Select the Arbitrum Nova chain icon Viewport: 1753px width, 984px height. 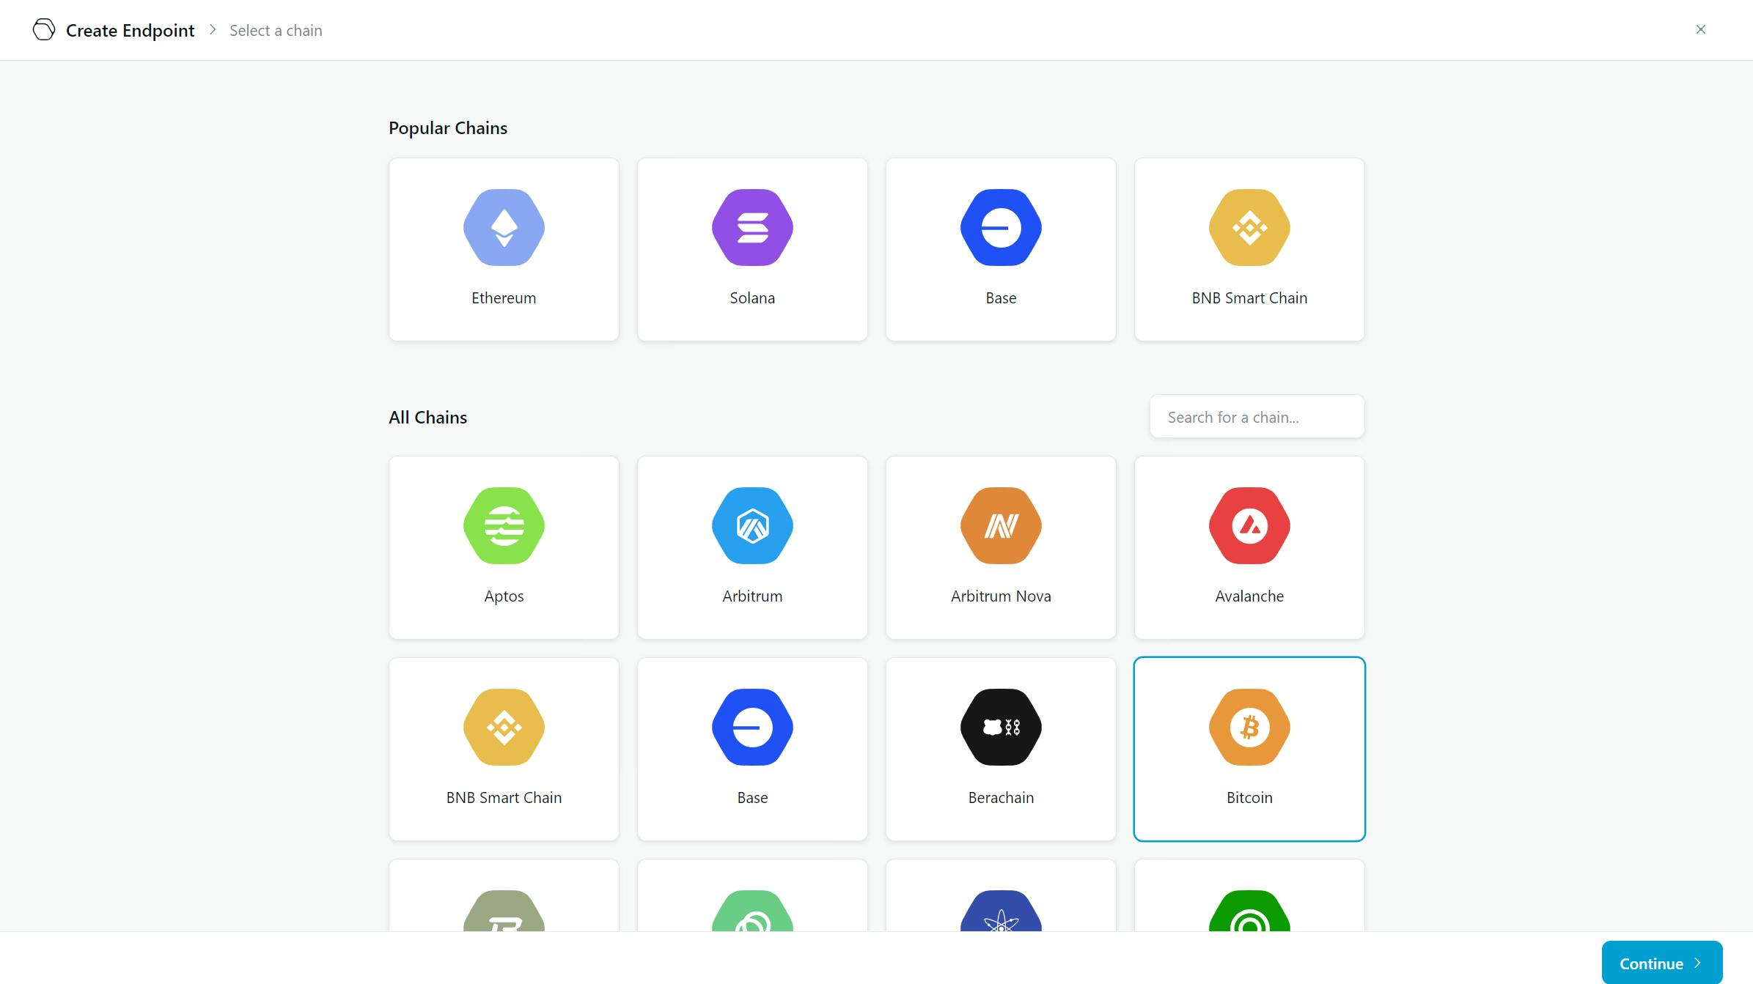coord(1001,525)
